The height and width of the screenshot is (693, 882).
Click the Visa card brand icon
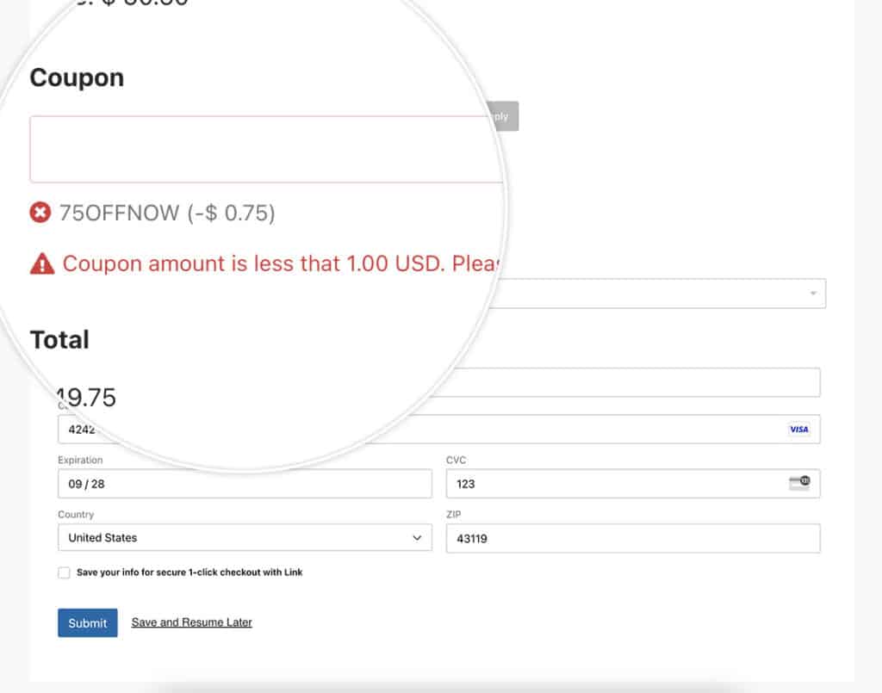tap(798, 429)
